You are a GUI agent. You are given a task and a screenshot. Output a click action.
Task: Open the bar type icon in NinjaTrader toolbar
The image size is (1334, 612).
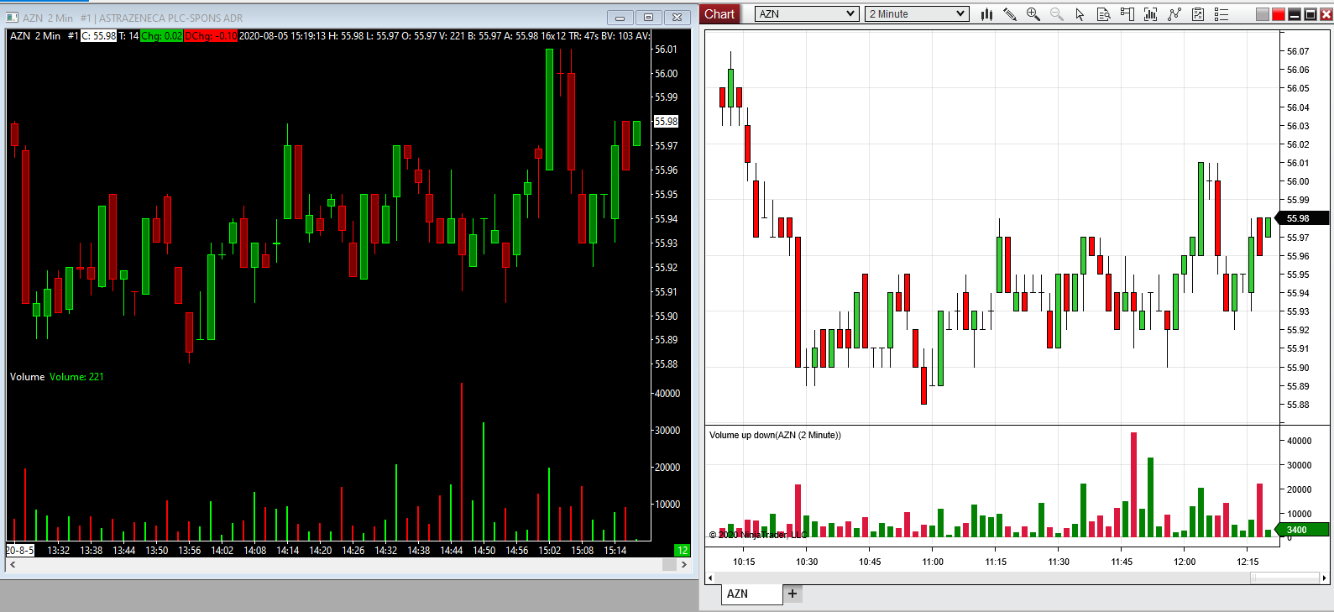click(986, 14)
